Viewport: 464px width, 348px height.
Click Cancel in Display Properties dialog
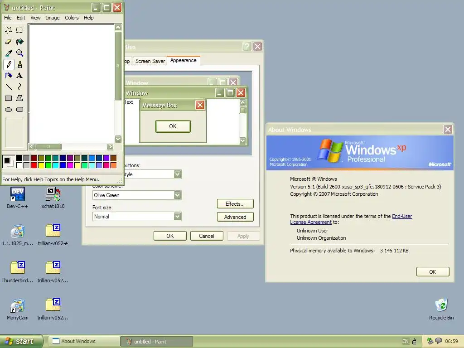[207, 236]
